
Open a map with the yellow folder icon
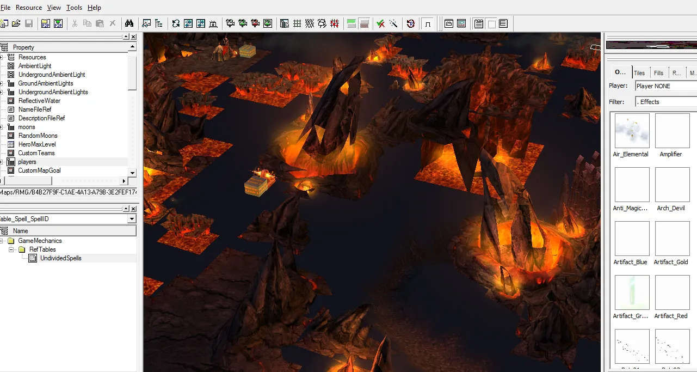(x=16, y=23)
